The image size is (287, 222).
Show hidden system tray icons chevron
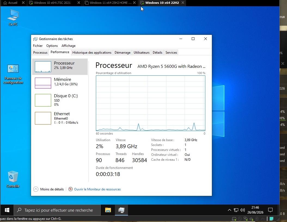pos(229,210)
